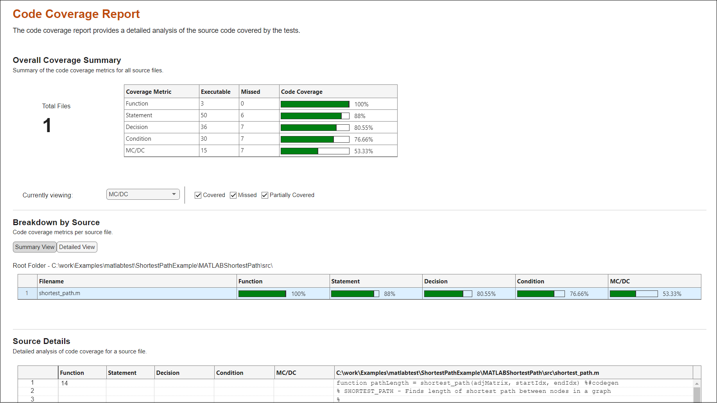The height and width of the screenshot is (403, 717).
Task: Click the Coverage Metric header in the summary table
Action: [149, 91]
